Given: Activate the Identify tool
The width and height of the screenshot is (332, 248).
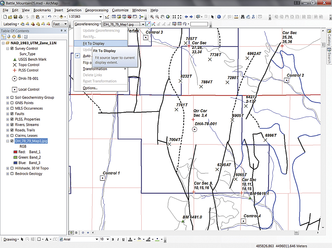Looking at the screenshot, I should coord(219,17).
